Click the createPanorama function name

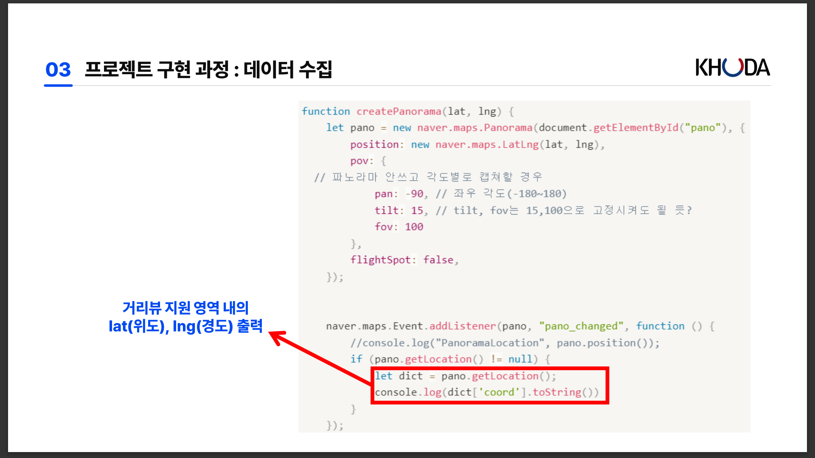pos(398,112)
